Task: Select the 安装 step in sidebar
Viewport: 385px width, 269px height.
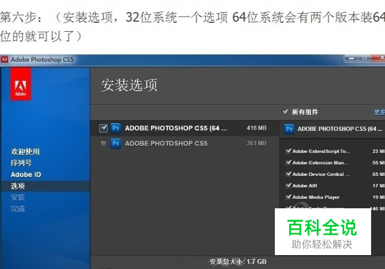Action: [x=18, y=197]
